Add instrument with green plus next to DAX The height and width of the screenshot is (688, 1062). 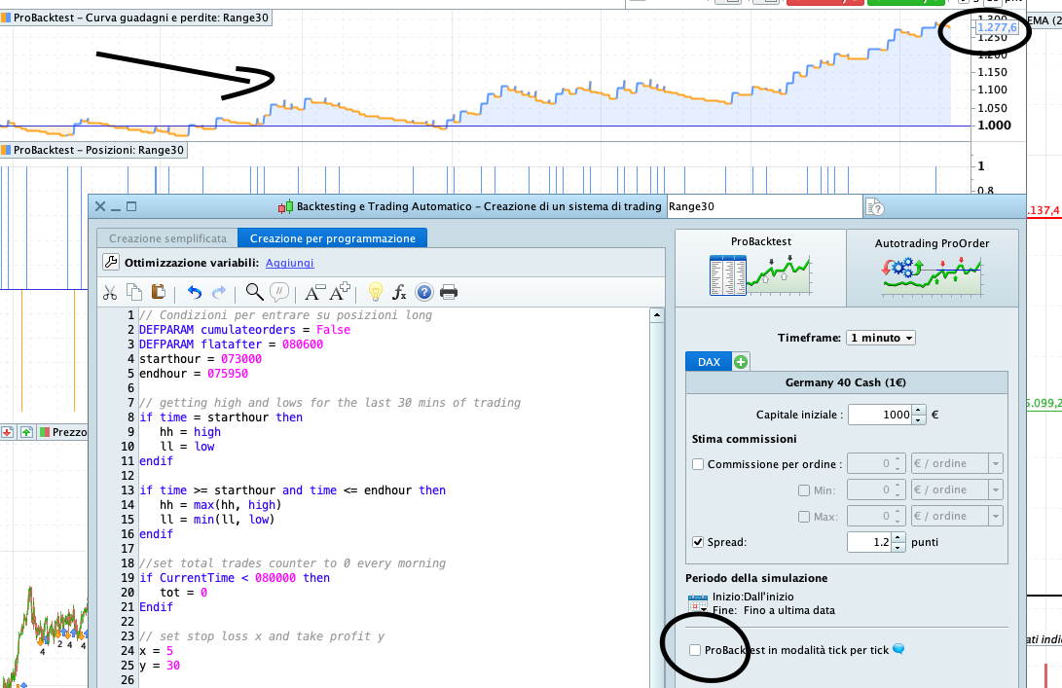point(740,362)
